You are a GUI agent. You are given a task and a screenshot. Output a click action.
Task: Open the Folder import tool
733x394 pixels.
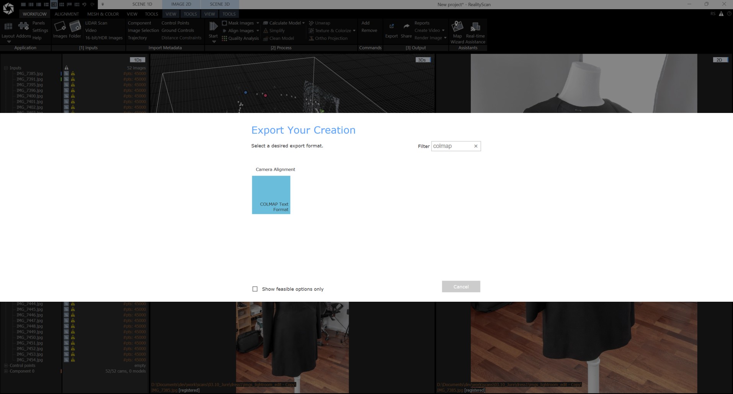coord(75,28)
